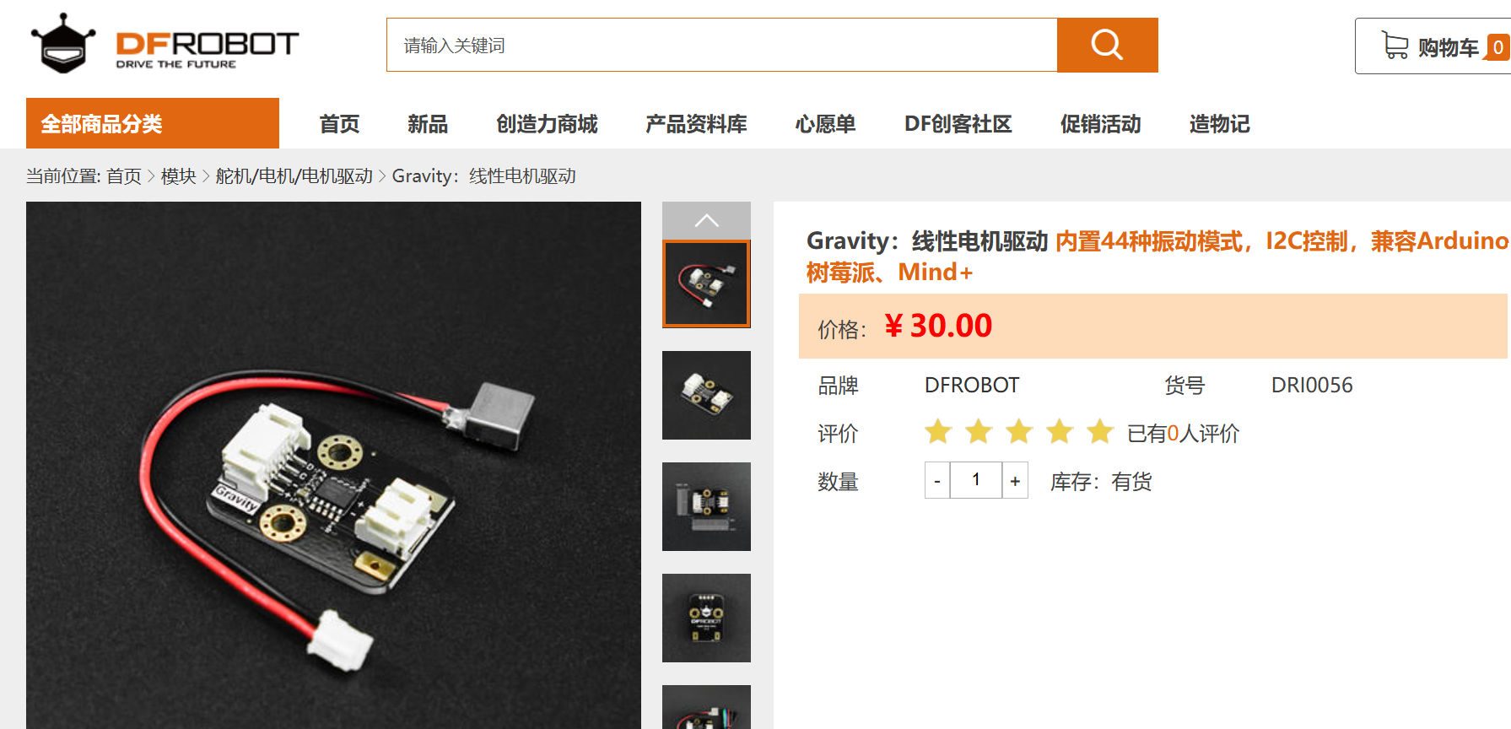
Task: Click the fifth gold rating star
Action: tap(1100, 432)
